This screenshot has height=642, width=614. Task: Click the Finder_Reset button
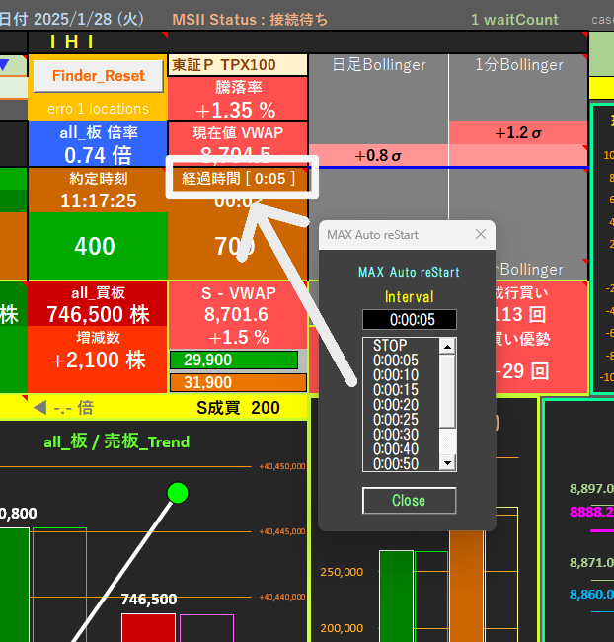99,76
